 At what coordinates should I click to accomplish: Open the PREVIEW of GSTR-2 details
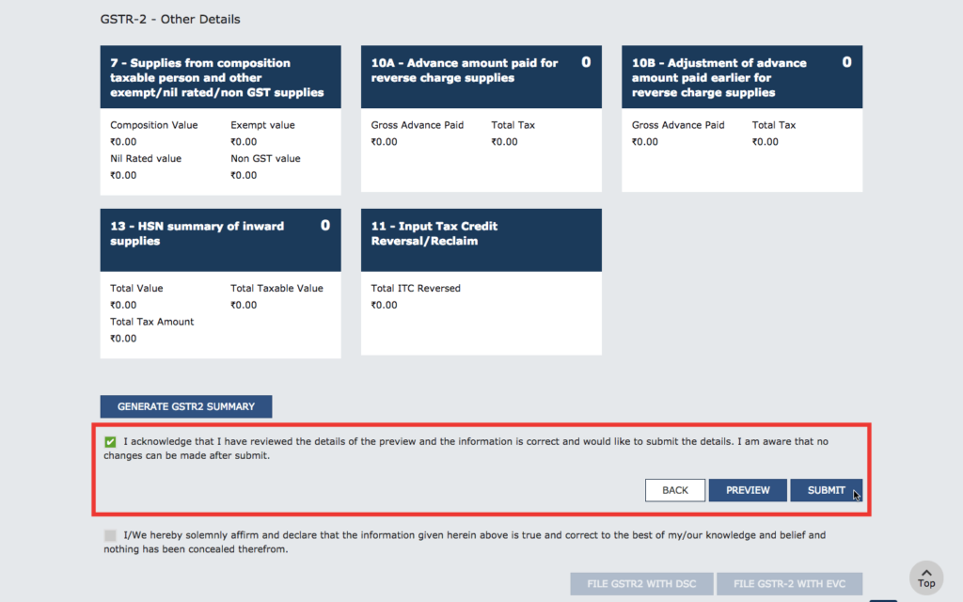[x=748, y=490]
